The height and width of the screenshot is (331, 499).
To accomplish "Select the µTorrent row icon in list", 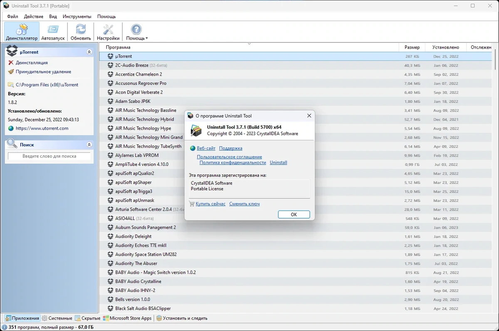I will tap(110, 56).
